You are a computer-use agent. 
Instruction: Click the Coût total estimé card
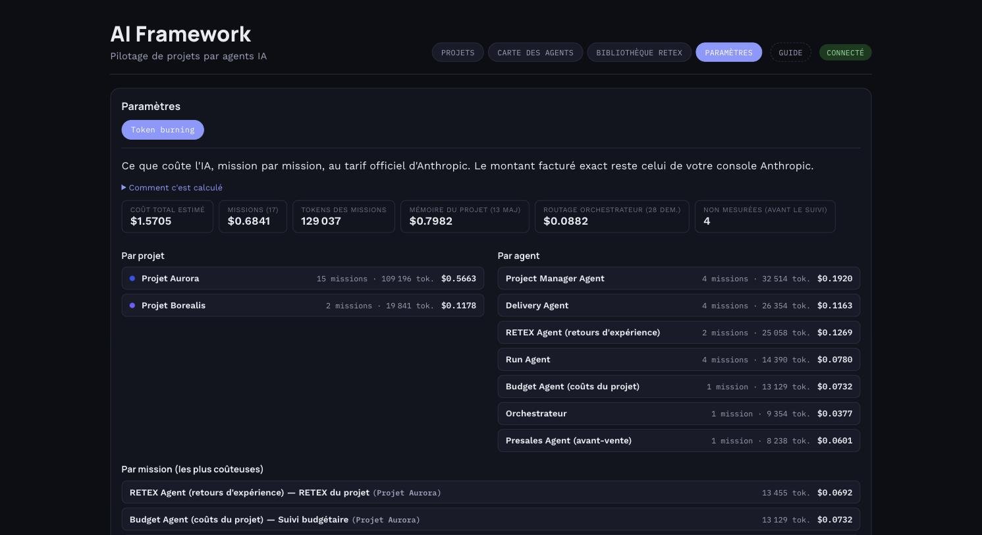tap(167, 217)
